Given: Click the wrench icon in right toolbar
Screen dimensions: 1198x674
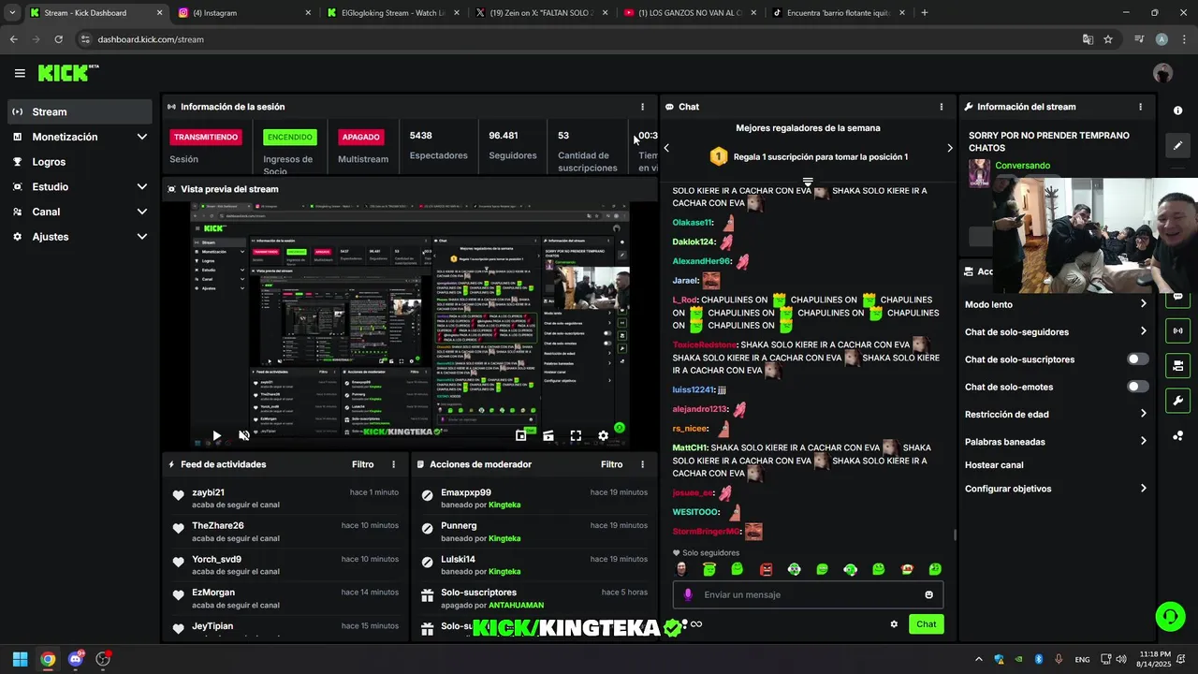Looking at the screenshot, I should pos(1177,401).
